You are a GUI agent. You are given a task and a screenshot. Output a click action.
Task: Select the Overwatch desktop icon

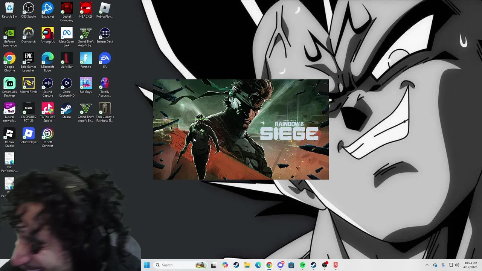pyautogui.click(x=29, y=35)
